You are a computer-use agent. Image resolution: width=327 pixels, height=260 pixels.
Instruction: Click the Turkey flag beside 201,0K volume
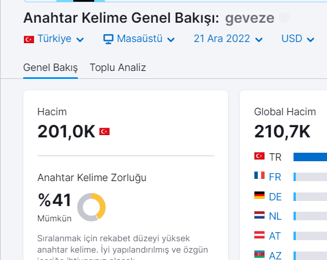click(104, 132)
